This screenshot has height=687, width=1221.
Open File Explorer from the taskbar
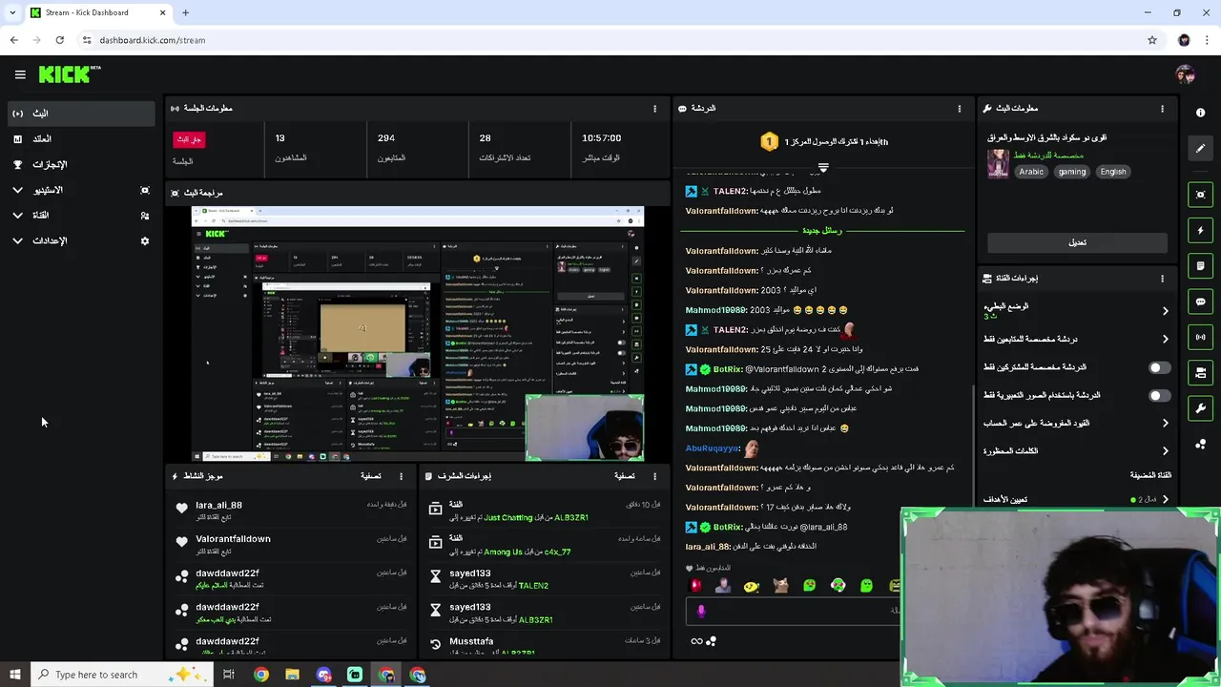pyautogui.click(x=292, y=675)
